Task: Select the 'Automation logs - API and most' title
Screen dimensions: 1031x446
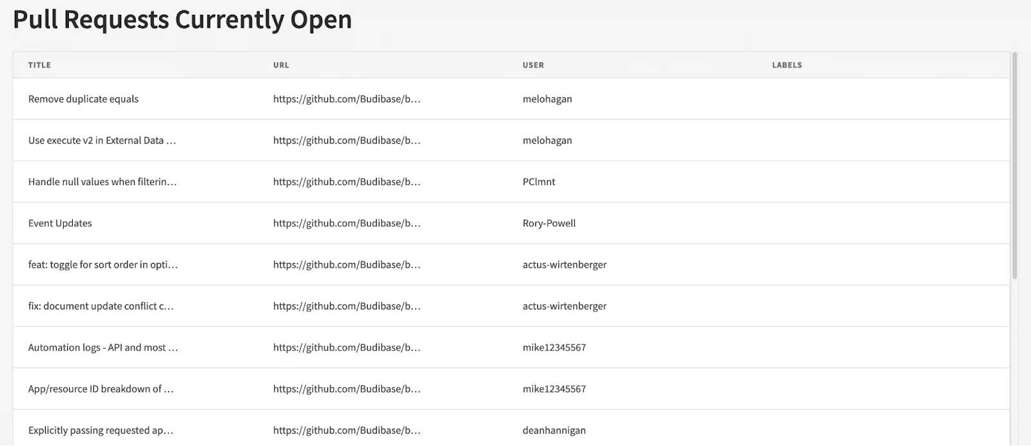Action: coord(103,347)
